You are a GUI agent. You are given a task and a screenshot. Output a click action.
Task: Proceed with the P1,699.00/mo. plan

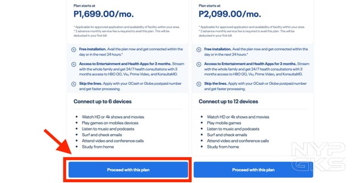128,170
